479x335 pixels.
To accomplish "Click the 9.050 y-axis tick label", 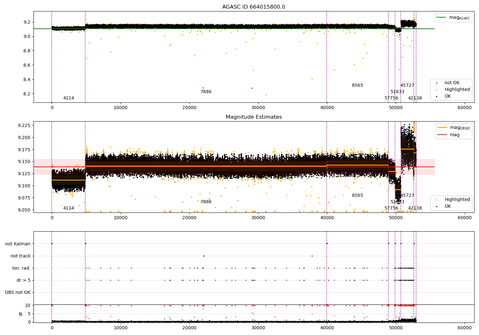I will tap(24, 210).
